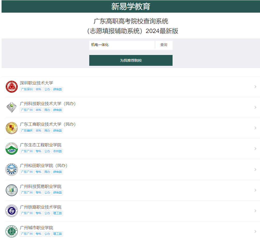Click the 农林类 category tag

pyautogui.click(x=57, y=151)
